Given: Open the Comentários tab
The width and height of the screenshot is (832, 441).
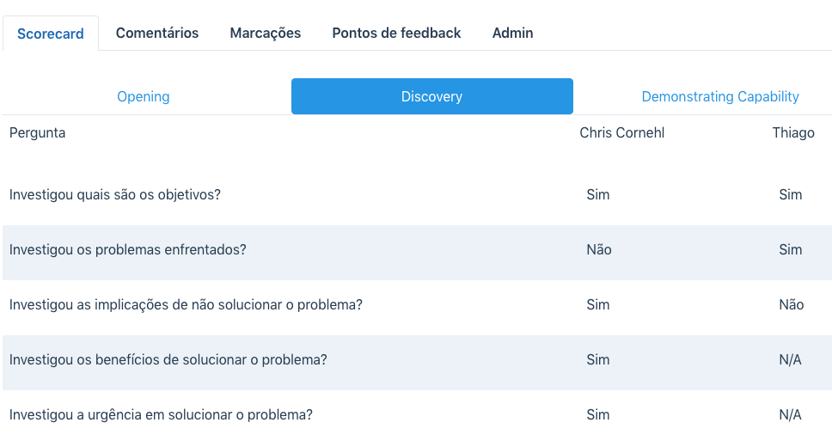Looking at the screenshot, I should [x=157, y=33].
